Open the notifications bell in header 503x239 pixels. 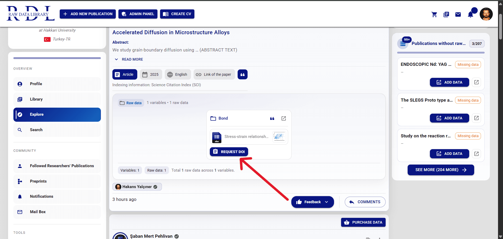(x=471, y=14)
